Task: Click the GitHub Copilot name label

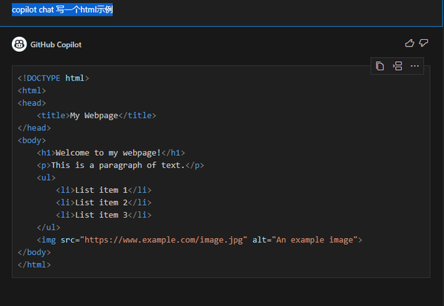Action: click(x=56, y=44)
